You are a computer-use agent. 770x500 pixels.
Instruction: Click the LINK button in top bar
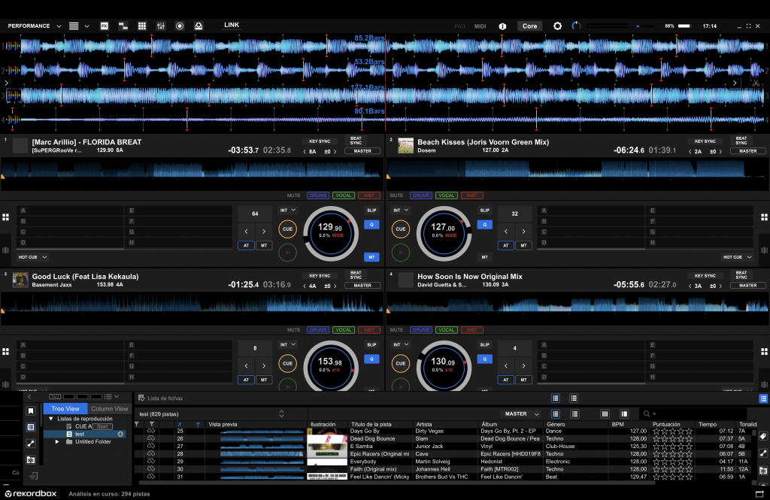coord(232,25)
